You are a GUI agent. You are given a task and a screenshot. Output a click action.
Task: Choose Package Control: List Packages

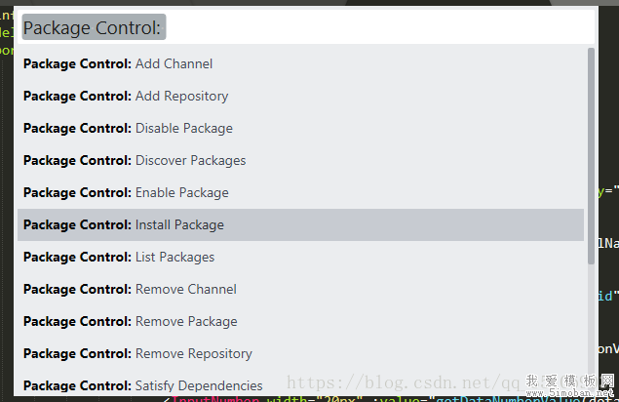[x=119, y=258]
